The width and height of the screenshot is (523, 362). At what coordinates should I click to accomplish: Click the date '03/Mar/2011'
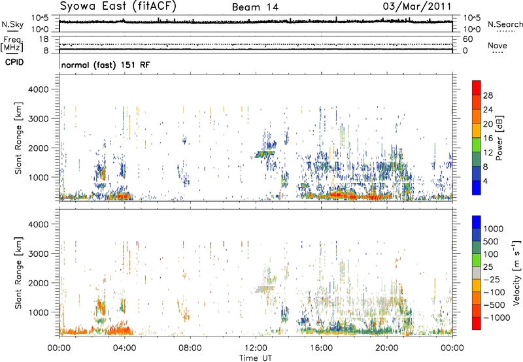point(417,6)
